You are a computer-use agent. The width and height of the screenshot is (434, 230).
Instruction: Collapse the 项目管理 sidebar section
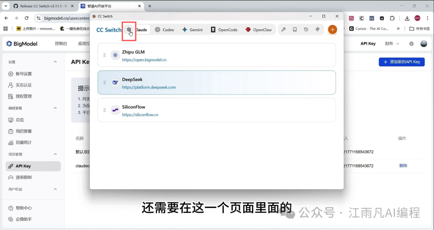tap(55, 154)
